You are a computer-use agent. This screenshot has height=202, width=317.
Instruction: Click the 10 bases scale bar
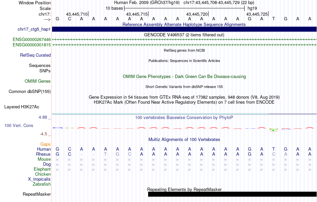point(185,8)
